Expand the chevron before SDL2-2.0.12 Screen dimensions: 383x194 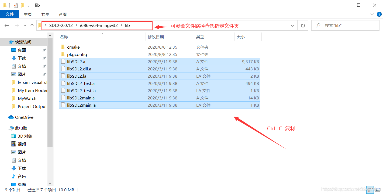click(46, 26)
